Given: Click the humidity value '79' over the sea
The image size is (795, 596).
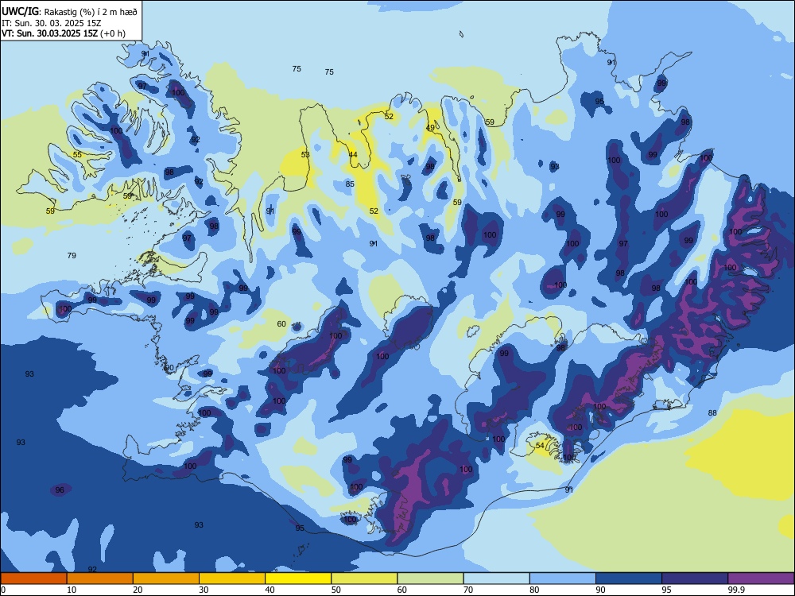Looking at the screenshot, I should pyautogui.click(x=72, y=255).
